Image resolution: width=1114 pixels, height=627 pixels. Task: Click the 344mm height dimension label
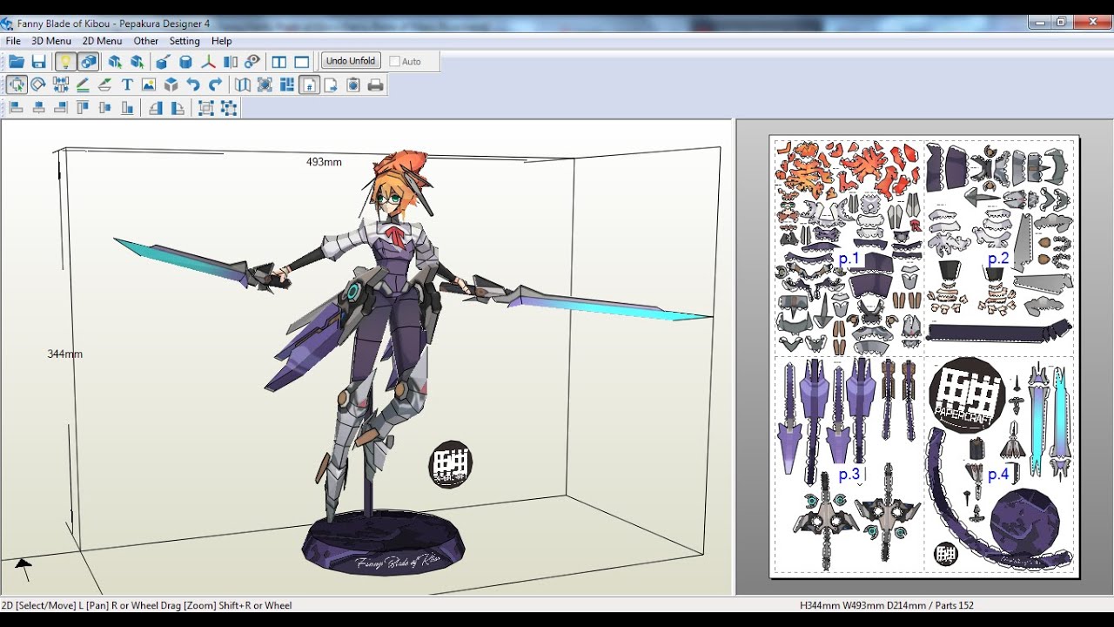[x=65, y=354]
